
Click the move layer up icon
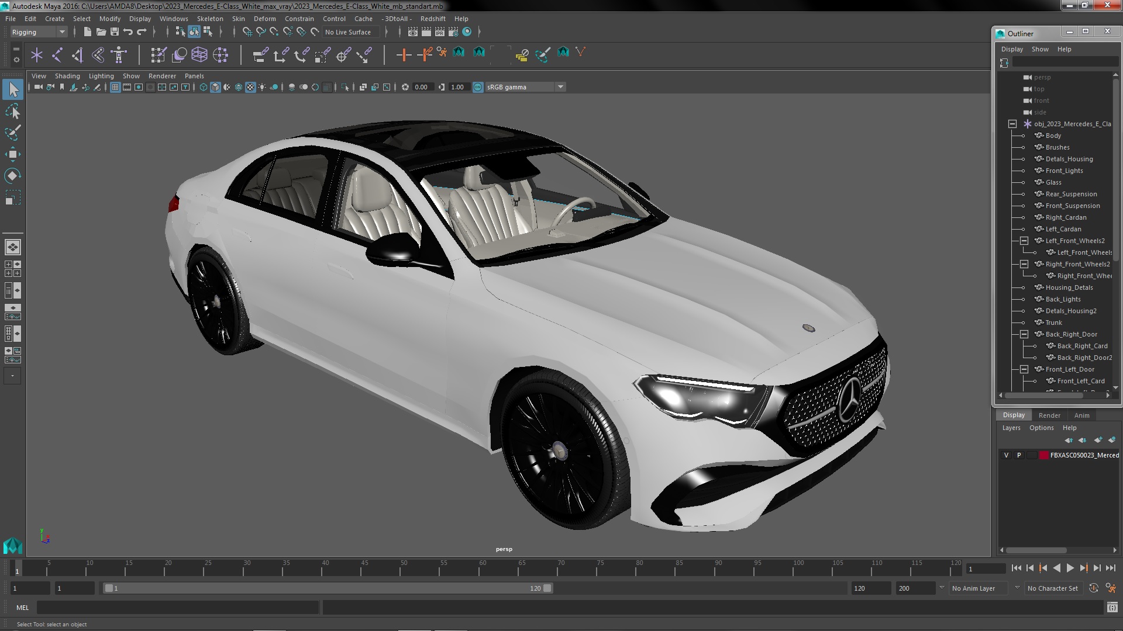coord(1069,440)
